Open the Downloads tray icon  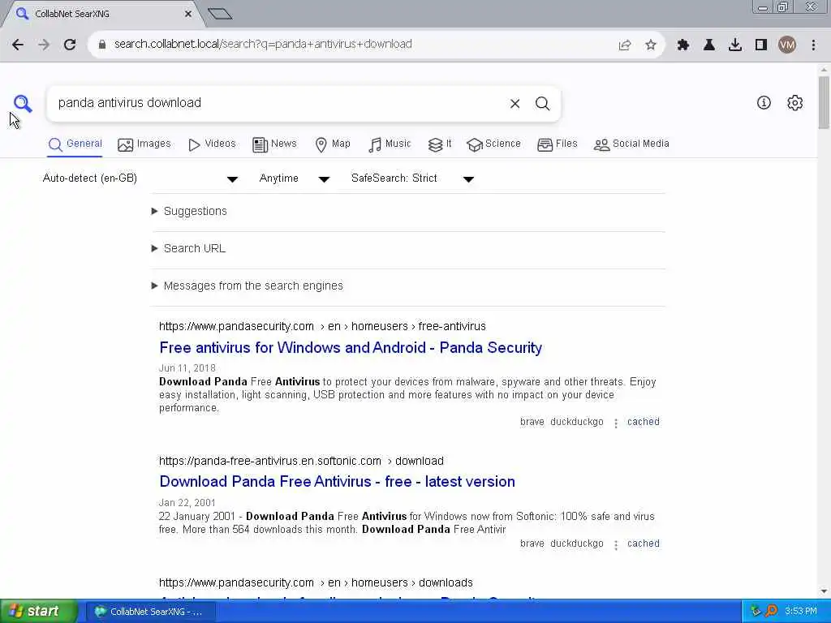[x=735, y=45]
